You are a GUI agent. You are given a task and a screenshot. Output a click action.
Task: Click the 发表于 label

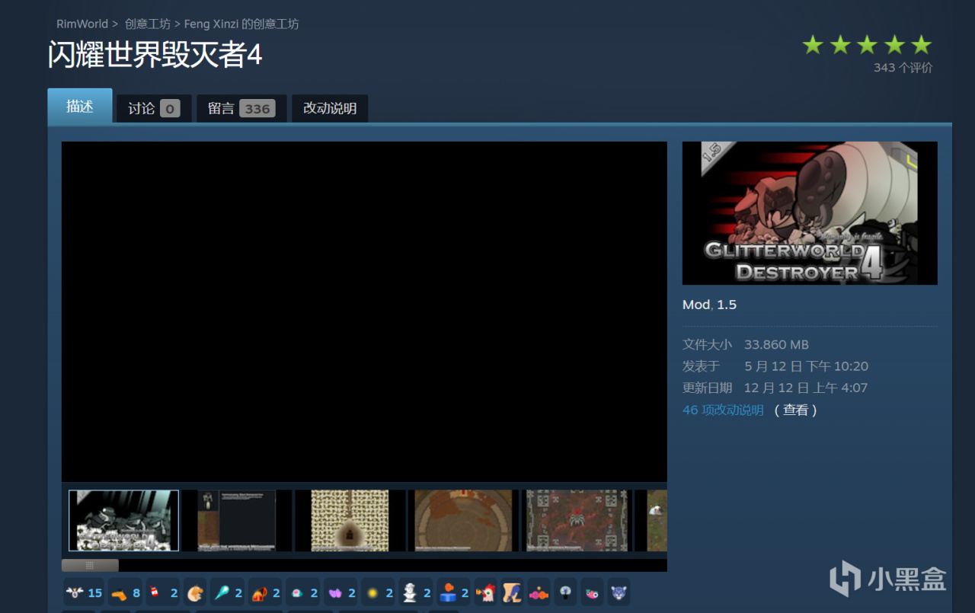pos(701,366)
